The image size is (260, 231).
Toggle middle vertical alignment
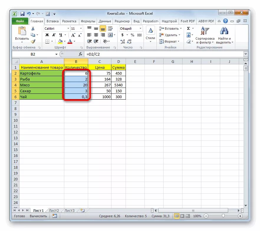tap(96, 29)
